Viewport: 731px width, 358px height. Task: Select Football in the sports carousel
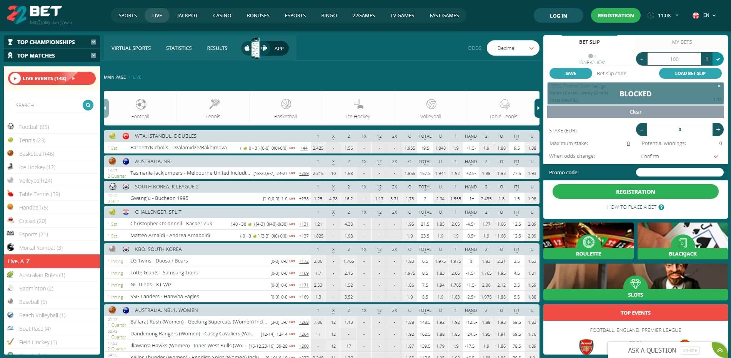pyautogui.click(x=140, y=109)
